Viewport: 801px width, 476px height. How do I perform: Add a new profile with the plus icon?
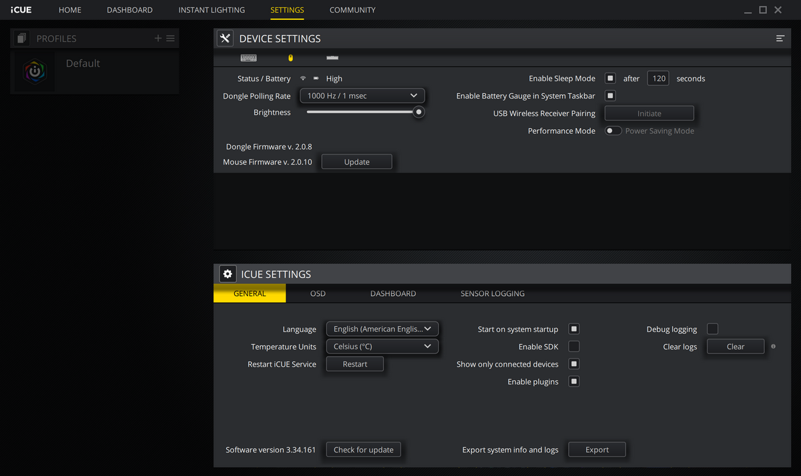[158, 39]
